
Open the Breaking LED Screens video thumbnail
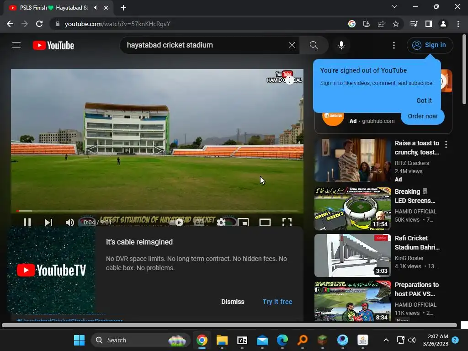click(x=352, y=208)
